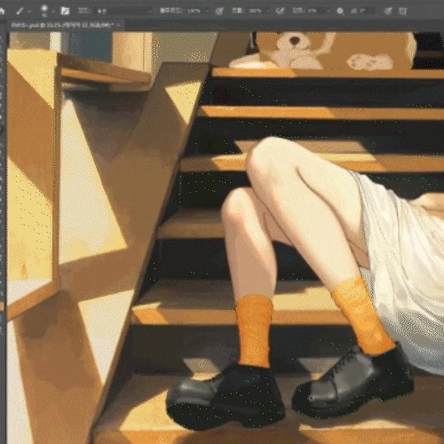Image resolution: width=444 pixels, height=444 pixels.
Task: Open the blending mode dropdown in options bar
Action: pos(124,11)
